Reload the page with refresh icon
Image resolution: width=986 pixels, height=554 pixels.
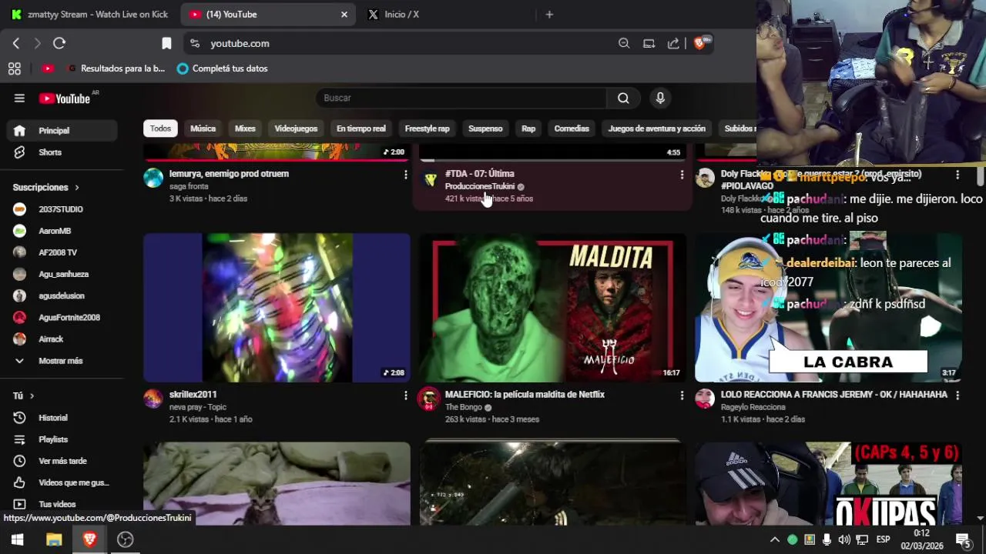coord(59,43)
